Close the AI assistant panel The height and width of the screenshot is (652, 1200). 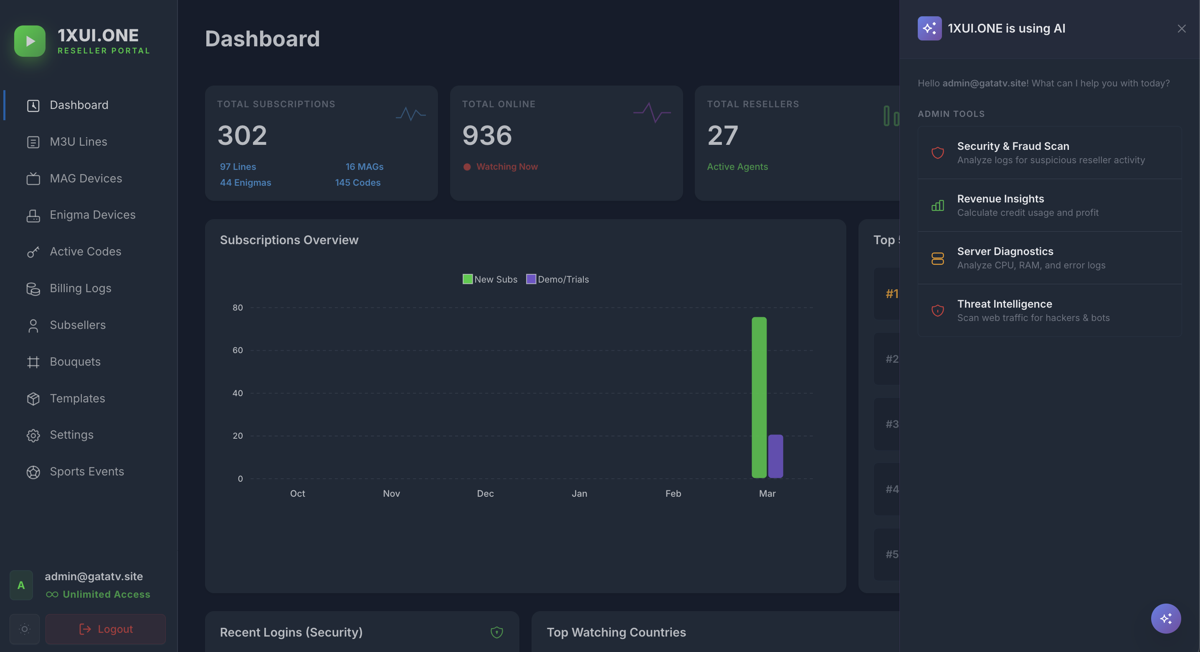1181,29
